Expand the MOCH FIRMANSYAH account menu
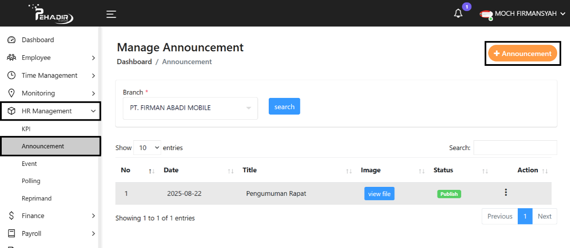570x248 pixels. point(526,13)
